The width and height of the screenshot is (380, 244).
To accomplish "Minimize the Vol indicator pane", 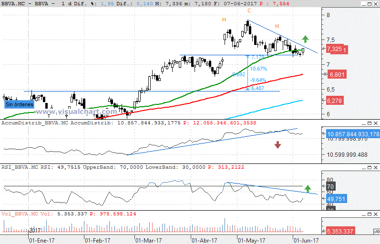I will (363, 214).
